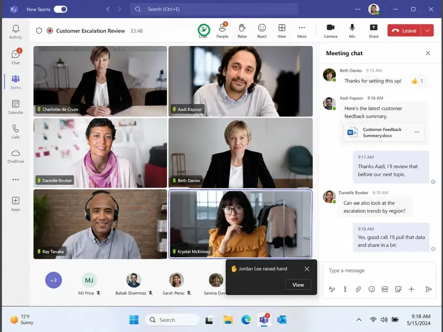Show more apps ellipsis in sidebar

click(x=16, y=179)
